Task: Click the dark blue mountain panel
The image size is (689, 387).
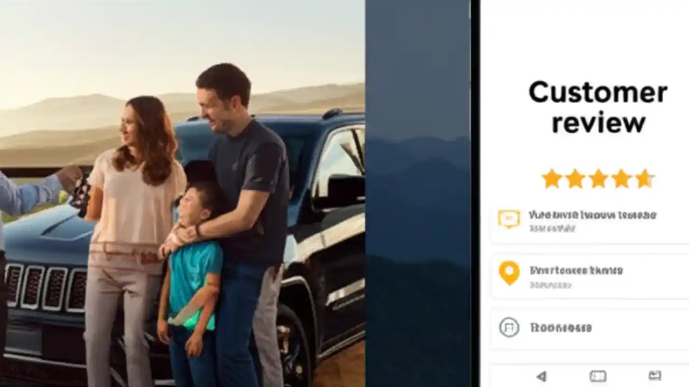Action: [x=418, y=193]
